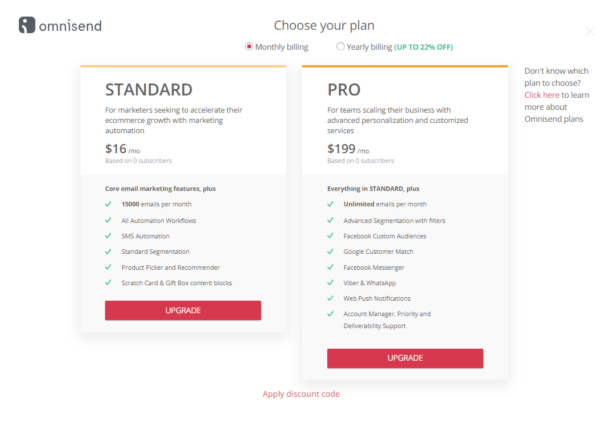Upgrade to the STANDARD plan

183,310
